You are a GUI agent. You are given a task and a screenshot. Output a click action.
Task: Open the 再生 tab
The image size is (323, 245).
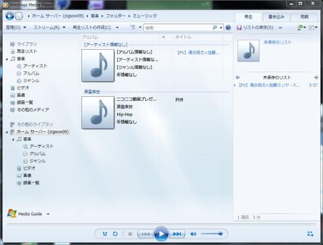[248, 17]
